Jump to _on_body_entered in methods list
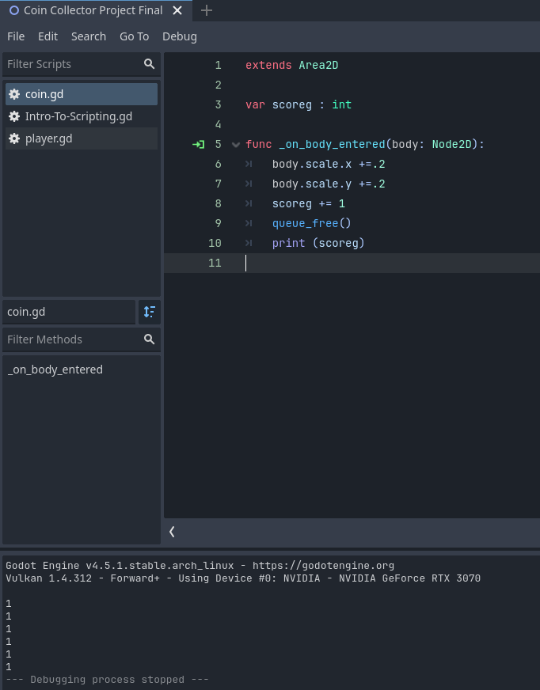This screenshot has height=690, width=540. tap(55, 370)
